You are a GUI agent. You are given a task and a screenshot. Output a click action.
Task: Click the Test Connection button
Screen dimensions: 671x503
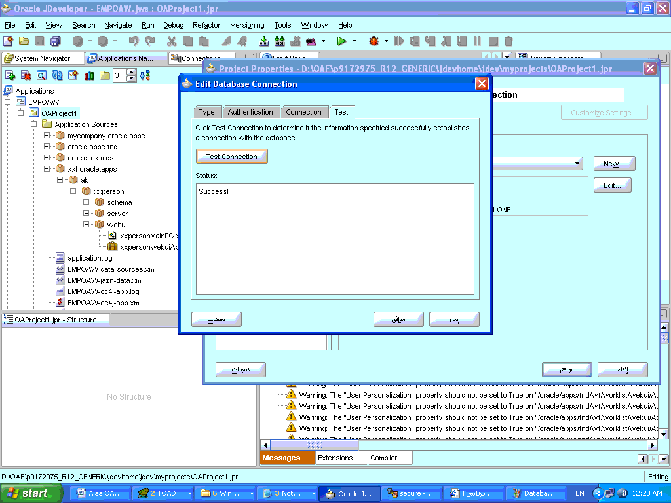click(232, 157)
